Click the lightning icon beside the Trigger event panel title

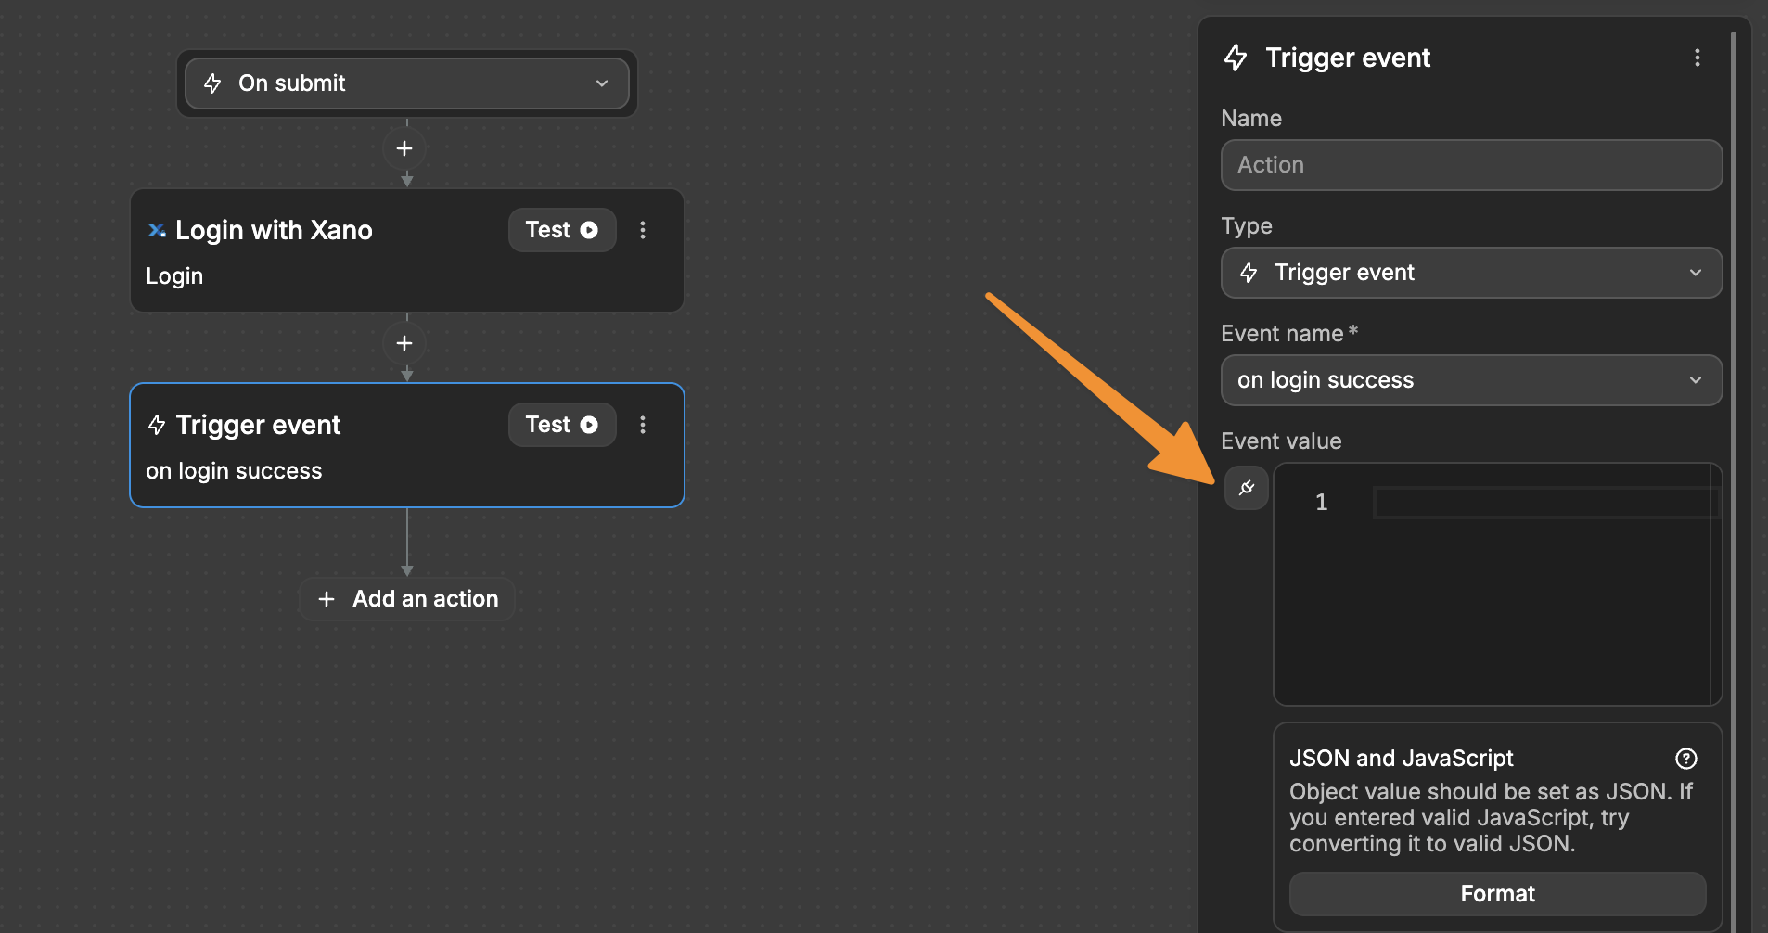1237,58
